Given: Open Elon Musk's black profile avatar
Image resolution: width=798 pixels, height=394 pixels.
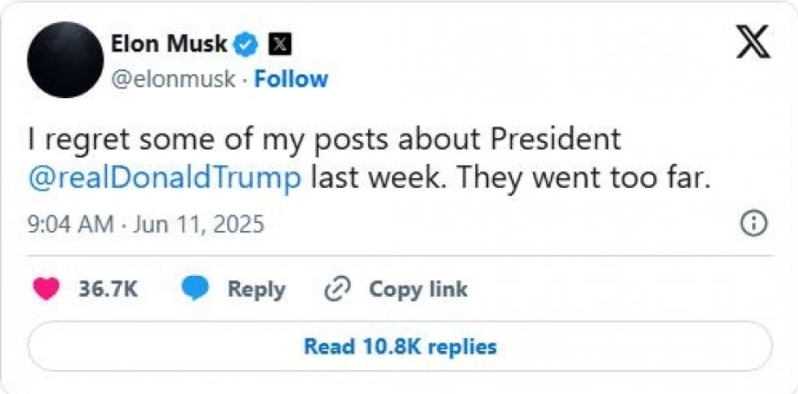Looking at the screenshot, I should click(66, 60).
